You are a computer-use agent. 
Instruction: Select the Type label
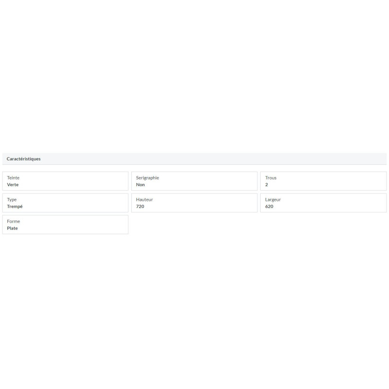(12, 200)
